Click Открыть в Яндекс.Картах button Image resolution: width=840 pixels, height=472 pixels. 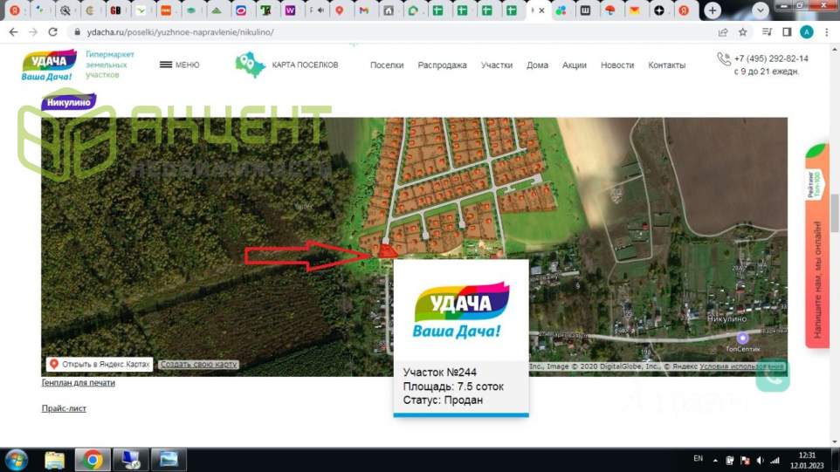click(x=100, y=364)
